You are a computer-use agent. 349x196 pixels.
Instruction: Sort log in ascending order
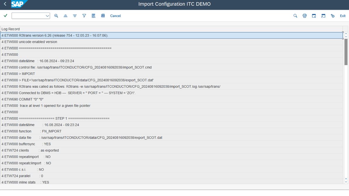(65, 16)
